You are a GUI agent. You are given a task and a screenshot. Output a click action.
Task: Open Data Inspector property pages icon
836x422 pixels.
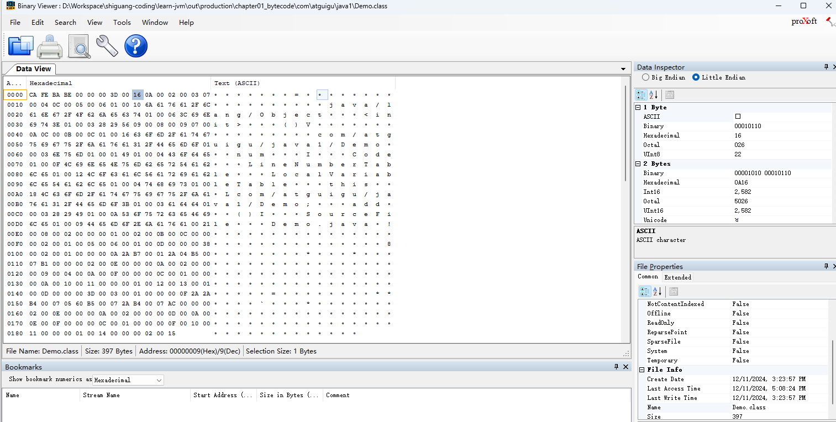click(x=669, y=95)
